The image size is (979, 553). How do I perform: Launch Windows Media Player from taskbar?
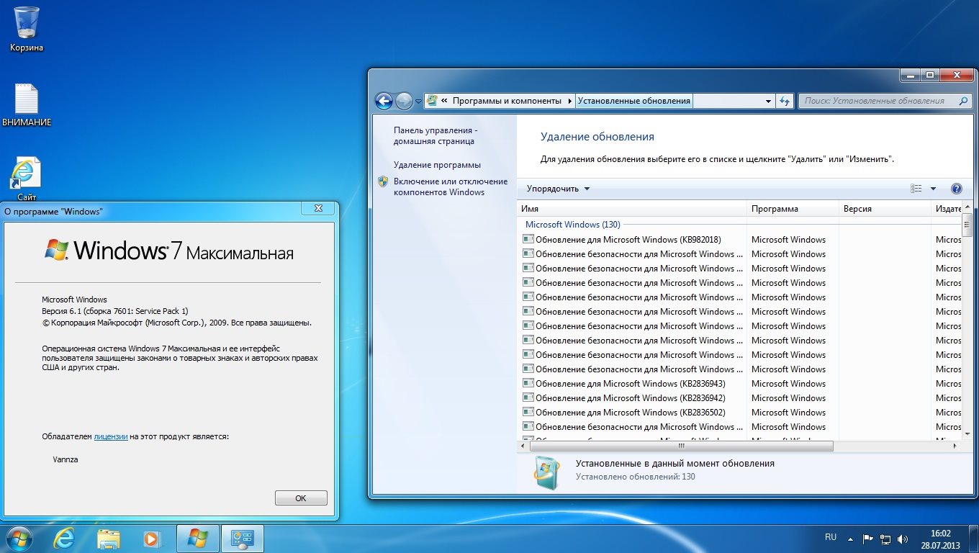[152, 539]
